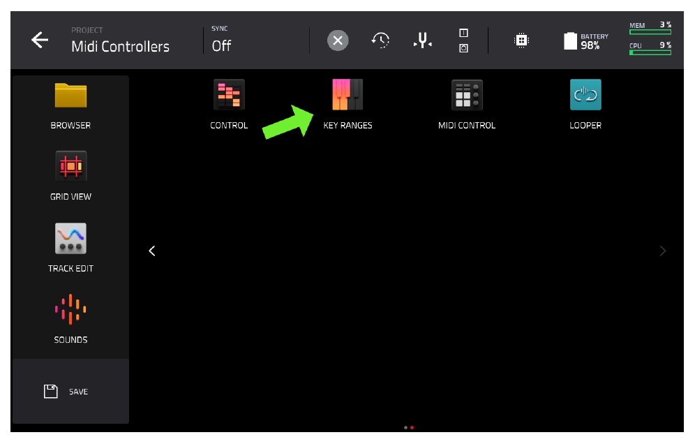Click the gray X close icon
695x444 pixels.
tap(338, 40)
